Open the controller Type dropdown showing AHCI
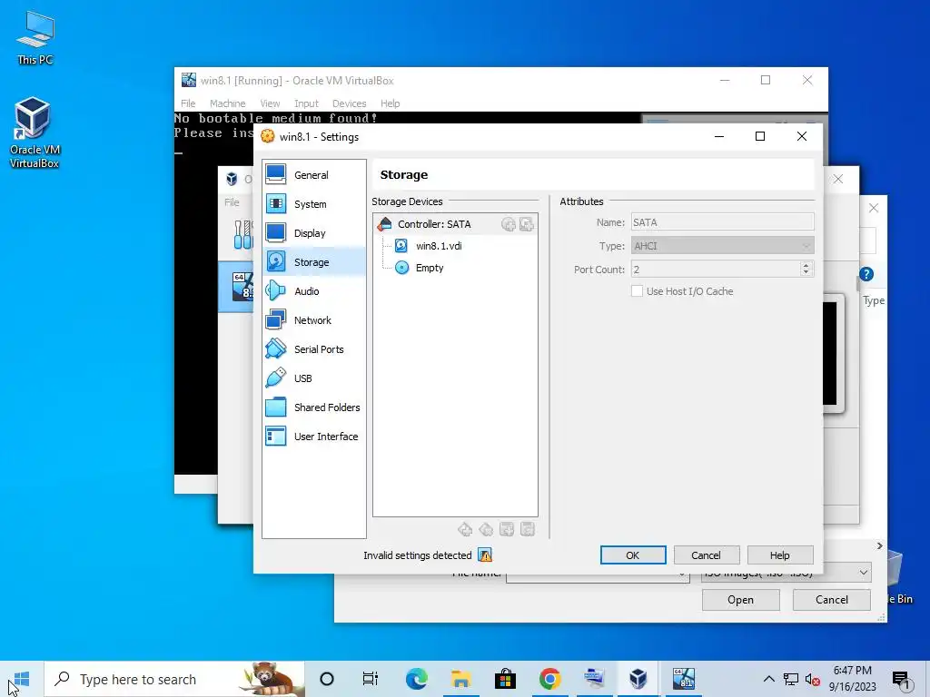The width and height of the screenshot is (930, 697). tap(722, 246)
